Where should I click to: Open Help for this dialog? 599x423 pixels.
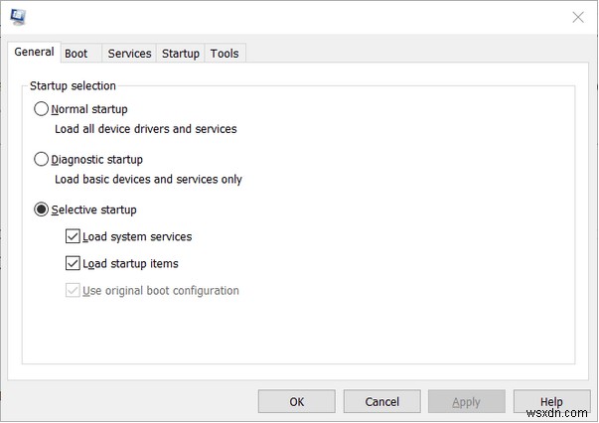click(551, 402)
